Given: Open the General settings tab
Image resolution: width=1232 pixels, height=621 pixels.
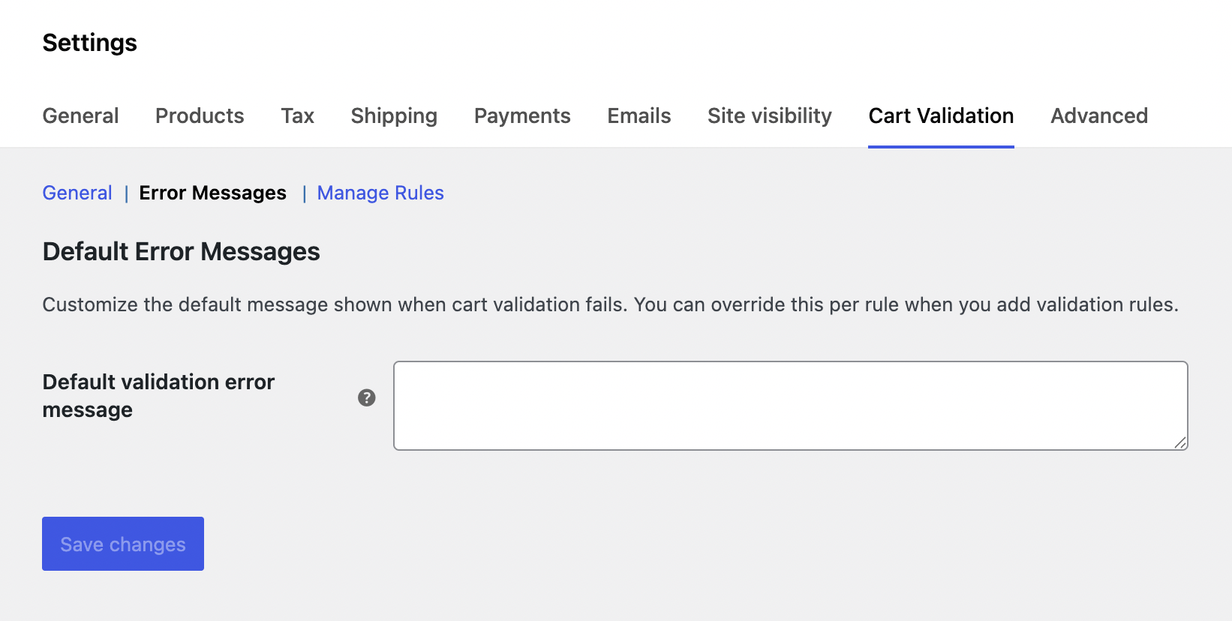Looking at the screenshot, I should coord(80,115).
